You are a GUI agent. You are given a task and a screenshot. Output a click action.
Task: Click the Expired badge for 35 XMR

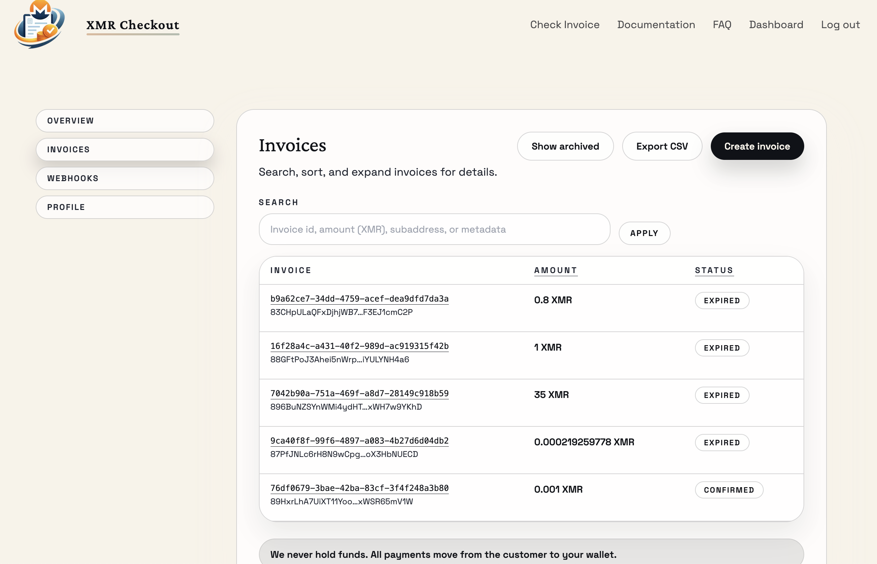coord(722,395)
